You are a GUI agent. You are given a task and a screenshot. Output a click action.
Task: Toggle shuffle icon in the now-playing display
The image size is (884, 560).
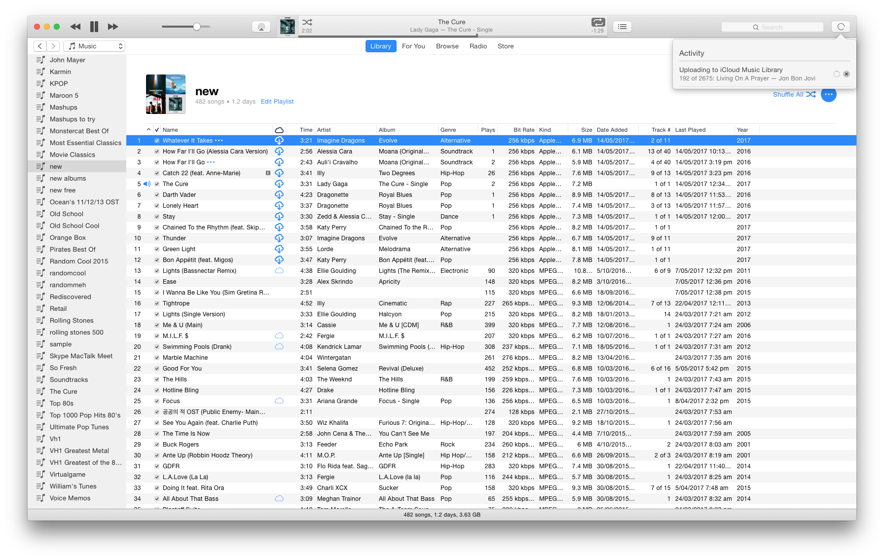click(307, 22)
